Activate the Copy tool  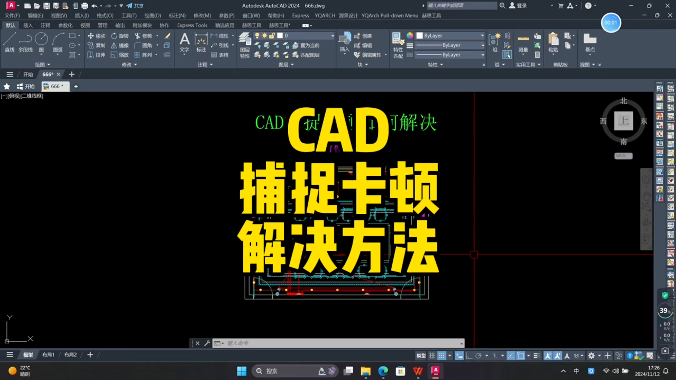(96, 45)
